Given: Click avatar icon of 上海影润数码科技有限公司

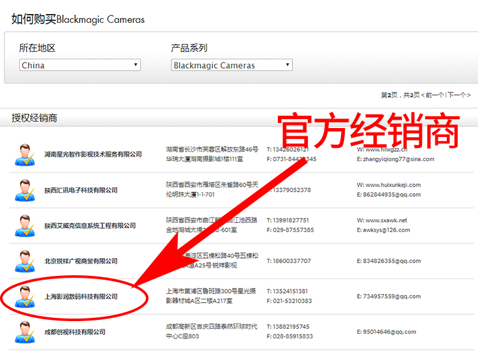Looking at the screenshot, I should 25,296.
